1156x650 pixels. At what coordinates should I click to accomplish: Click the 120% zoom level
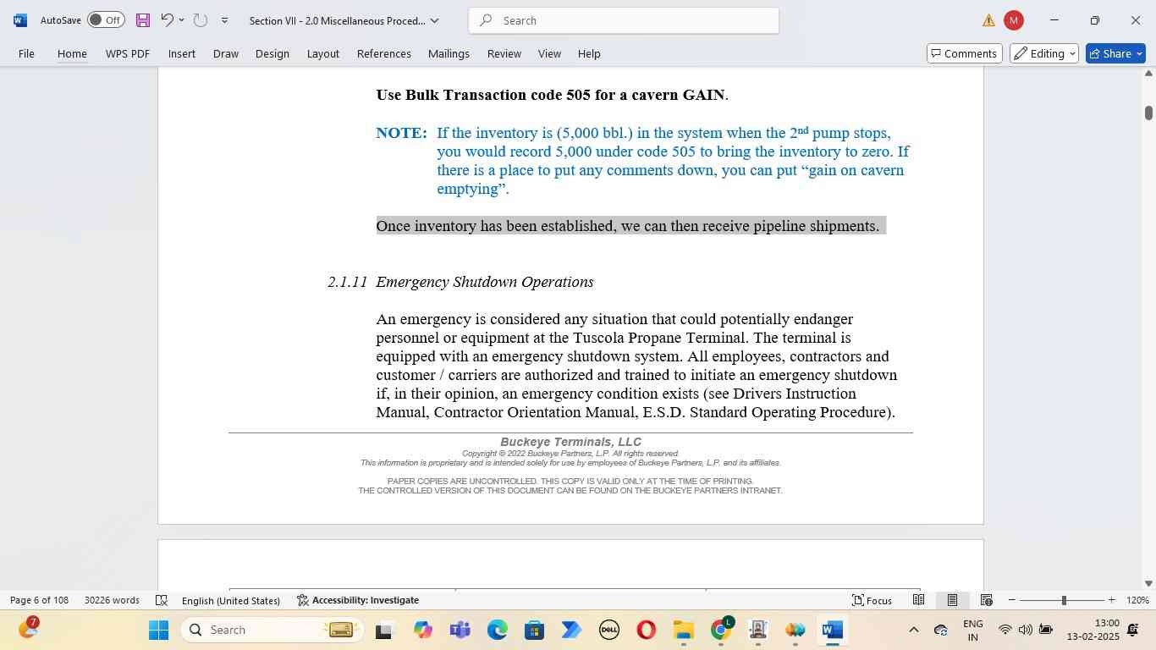tap(1137, 600)
